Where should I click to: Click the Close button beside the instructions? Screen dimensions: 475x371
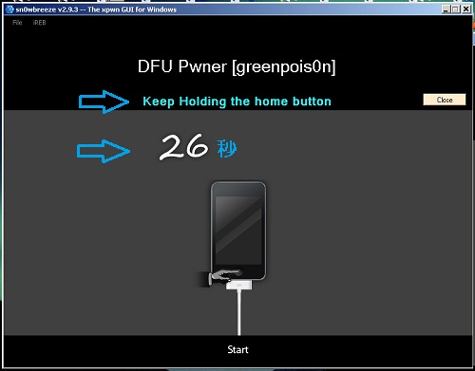pos(445,100)
